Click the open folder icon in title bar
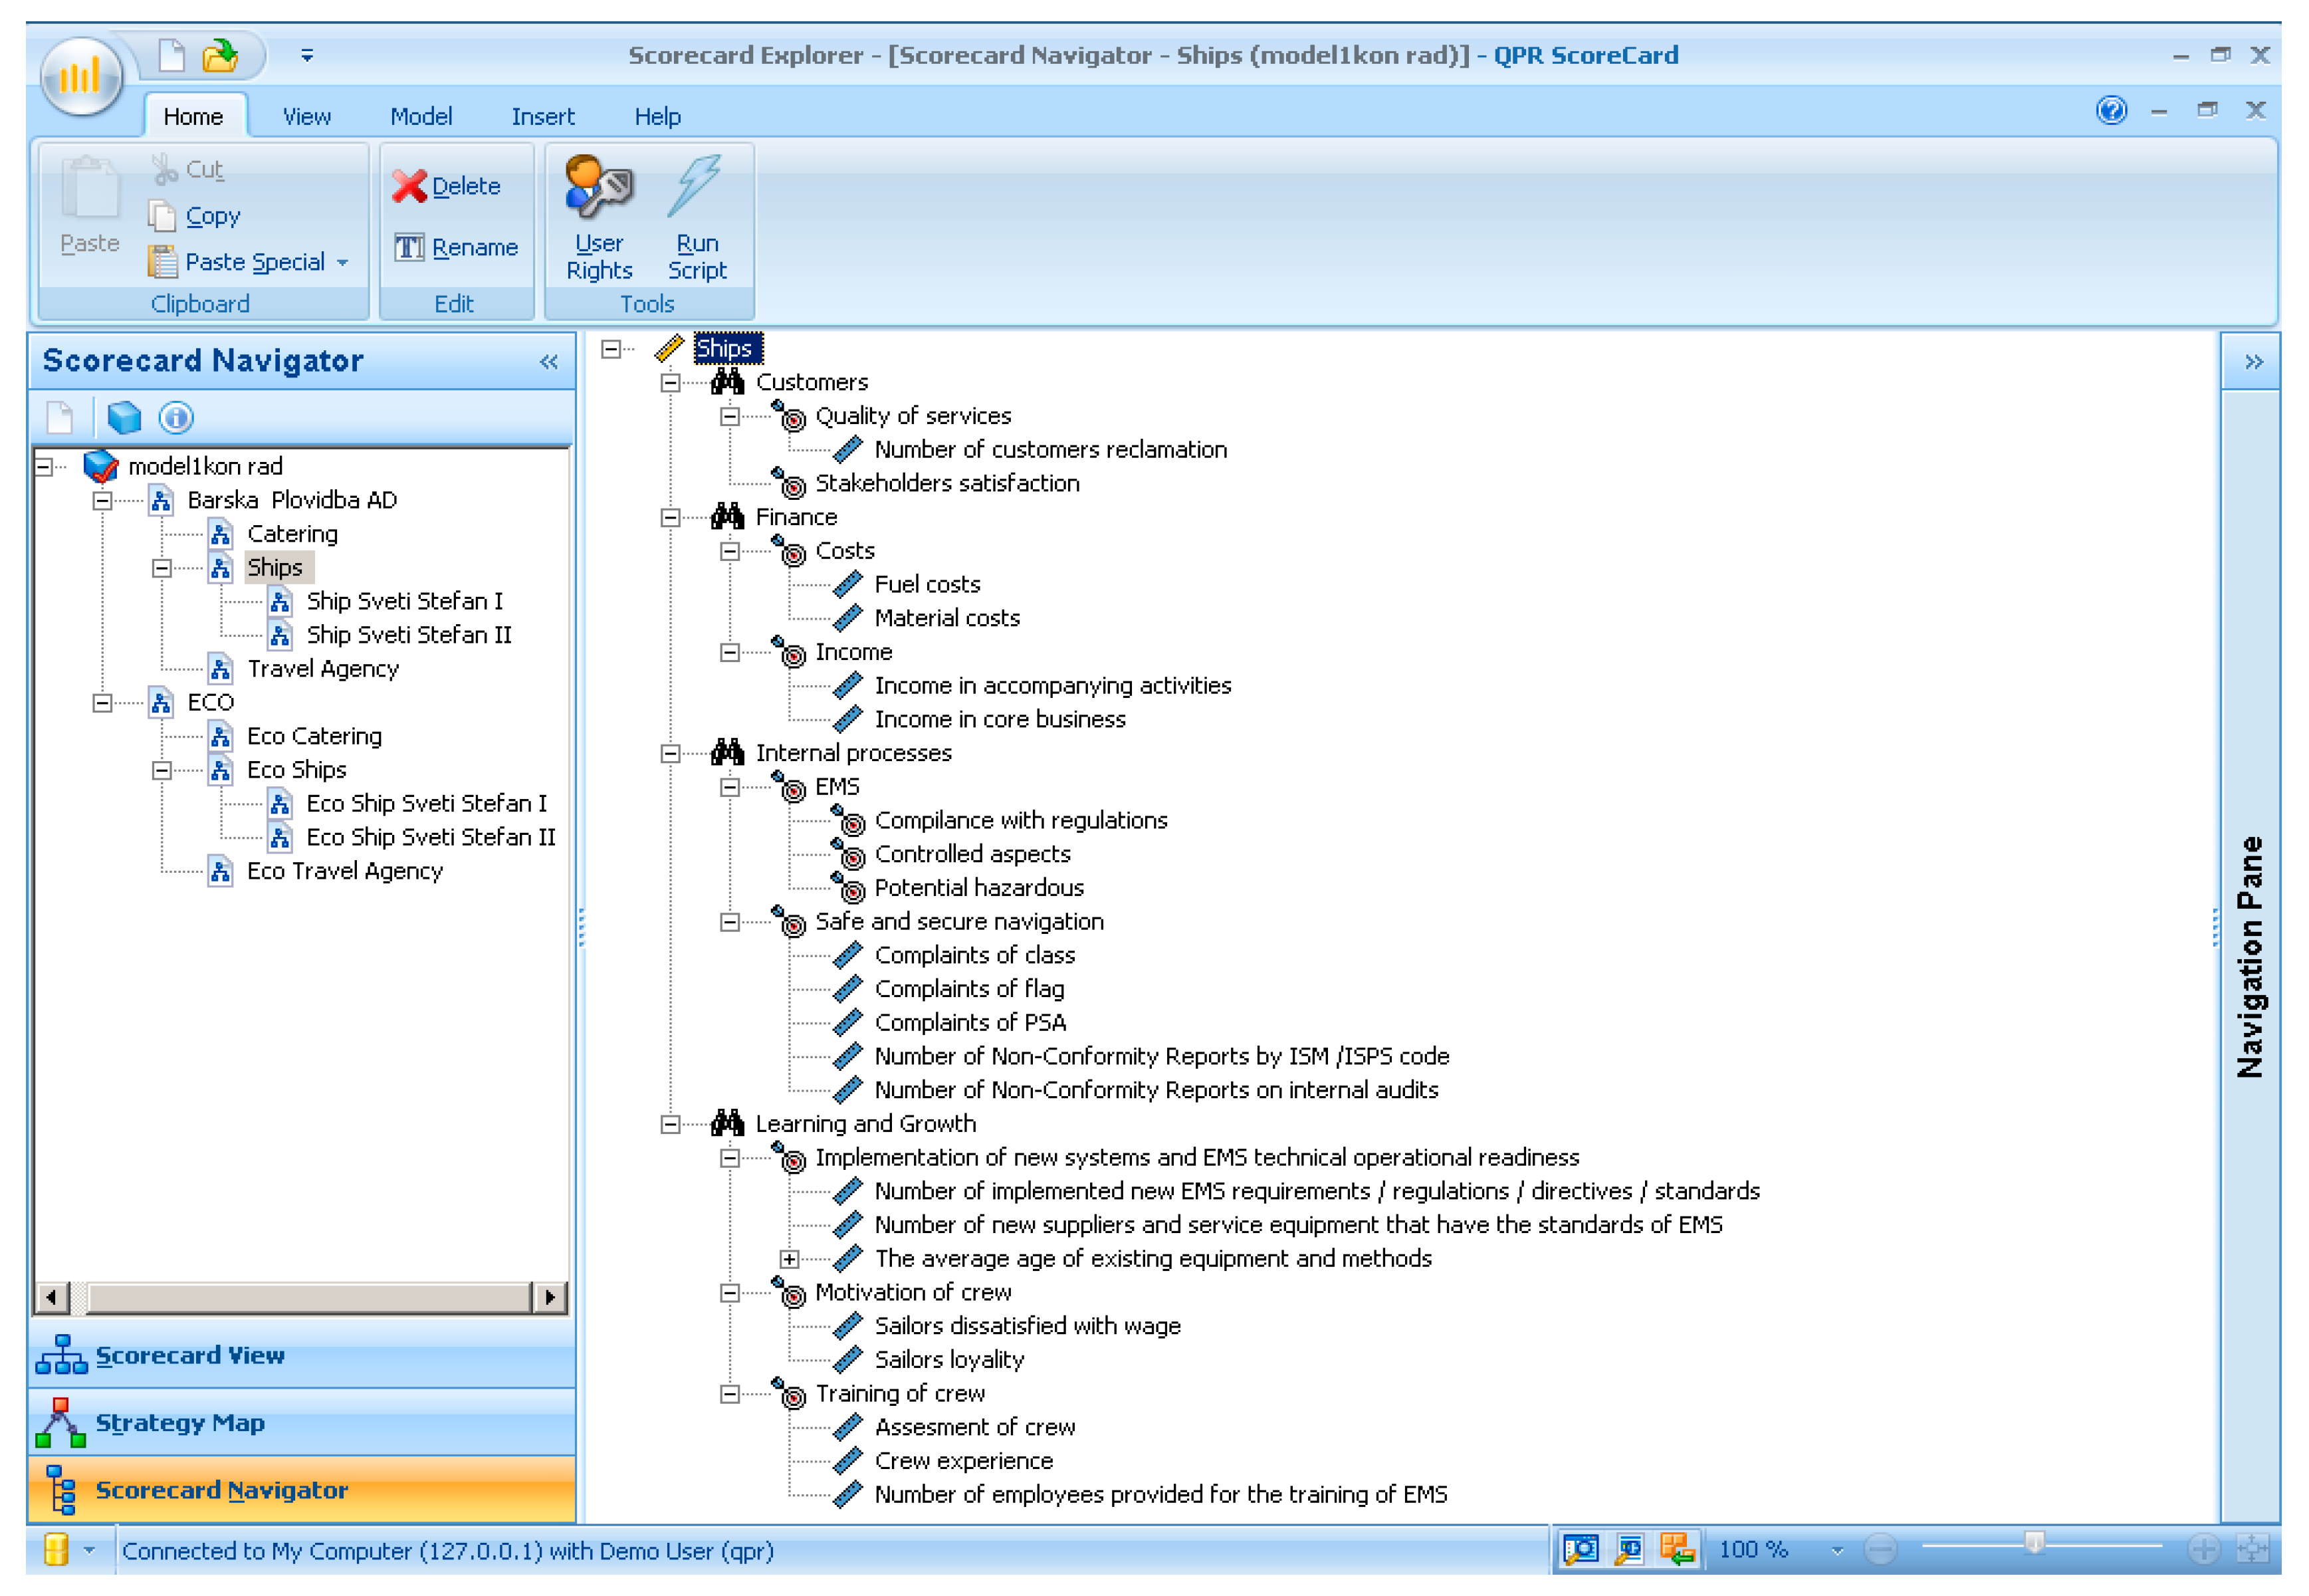The height and width of the screenshot is (1596, 2309). coord(220,56)
